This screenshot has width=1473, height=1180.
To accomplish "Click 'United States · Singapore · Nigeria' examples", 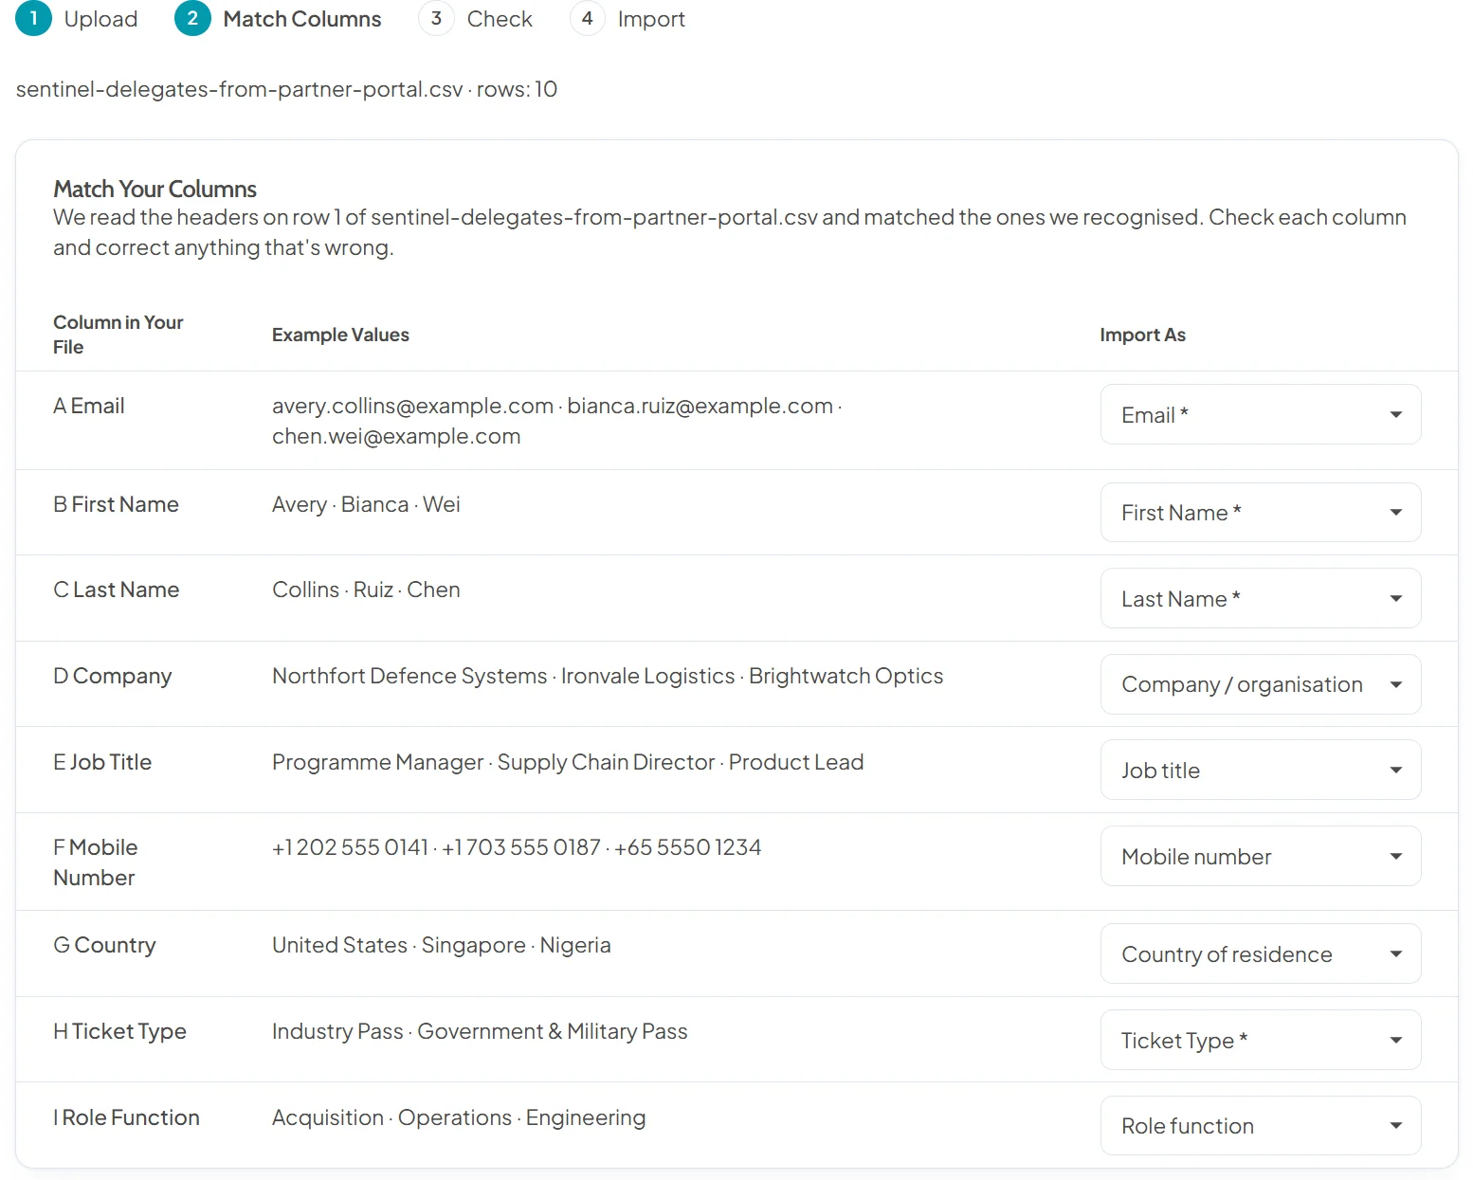I will pyautogui.click(x=442, y=945).
